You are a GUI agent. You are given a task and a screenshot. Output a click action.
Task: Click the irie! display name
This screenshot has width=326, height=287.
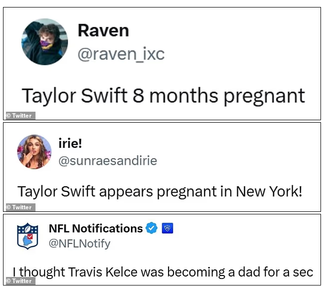(x=70, y=143)
